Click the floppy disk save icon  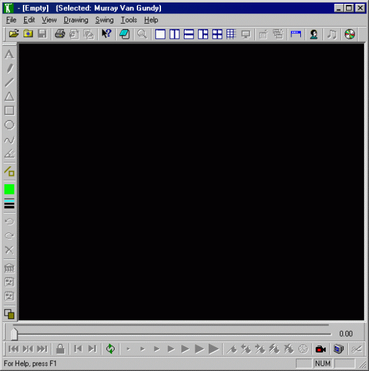pos(42,34)
